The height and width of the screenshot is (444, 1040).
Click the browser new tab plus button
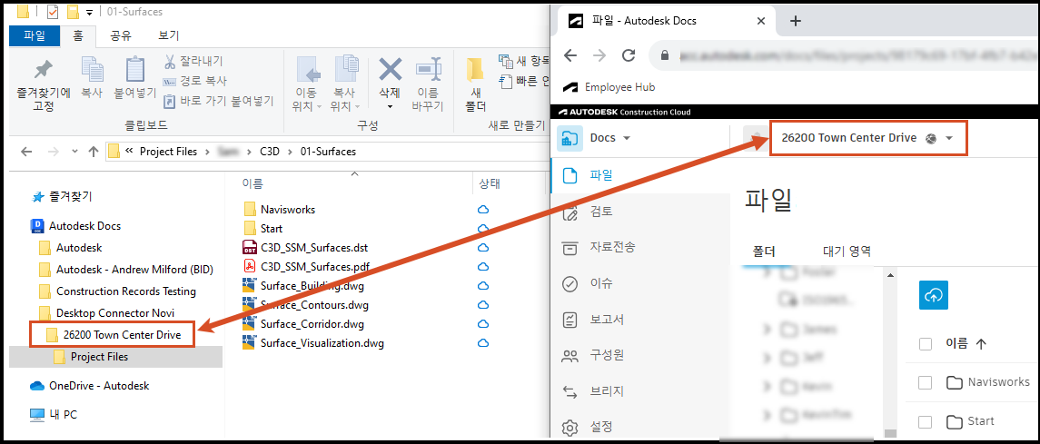coord(796,21)
